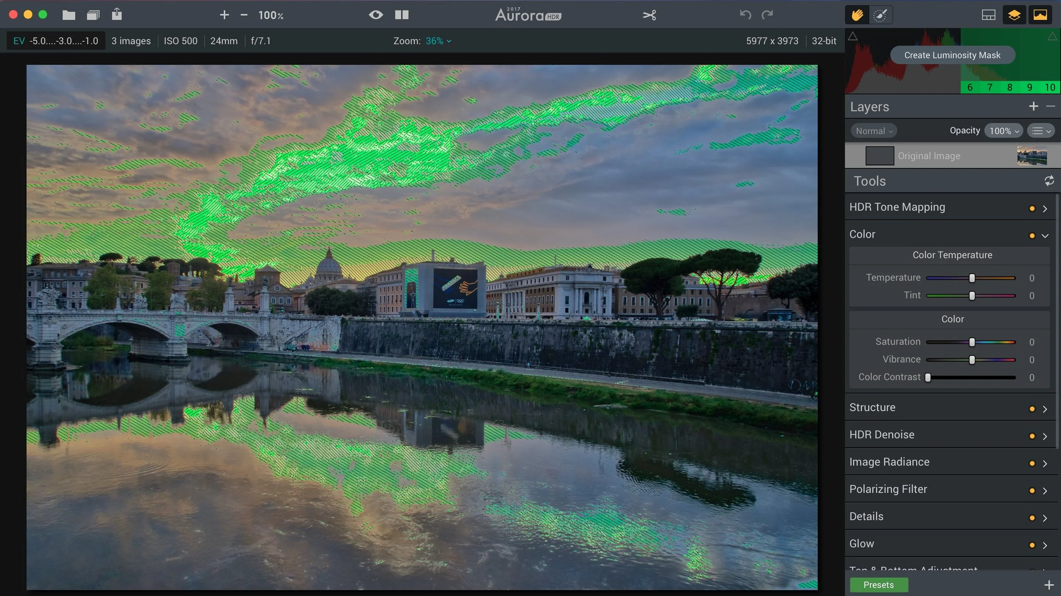Viewport: 1061px width, 596px height.
Task: Toggle the compare split view icon
Action: click(401, 15)
